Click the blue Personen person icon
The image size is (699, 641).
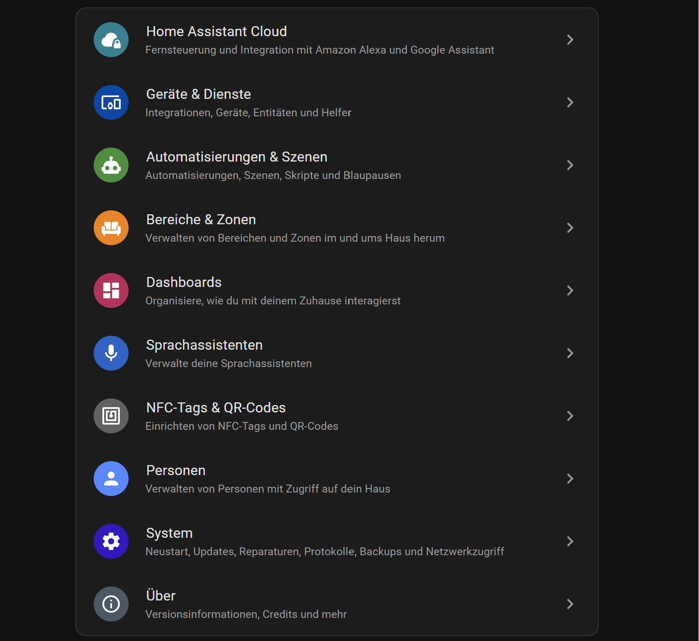[x=111, y=479]
